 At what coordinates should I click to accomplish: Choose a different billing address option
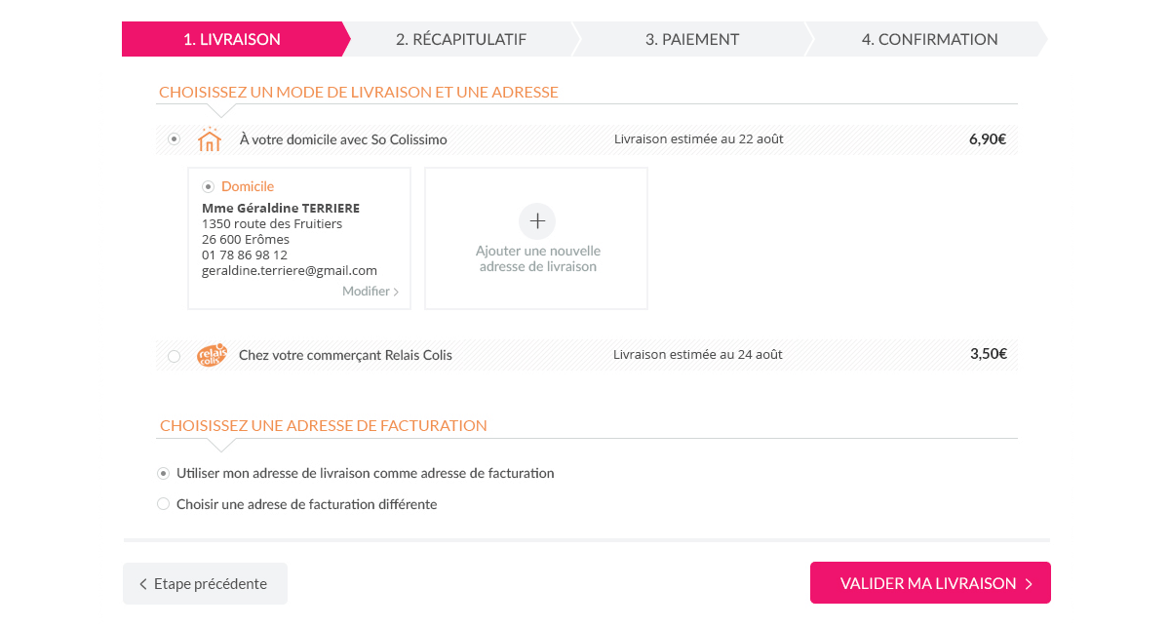tap(163, 504)
